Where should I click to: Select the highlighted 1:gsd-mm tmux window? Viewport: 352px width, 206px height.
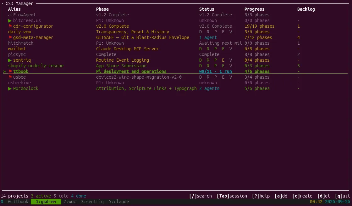click(46, 202)
